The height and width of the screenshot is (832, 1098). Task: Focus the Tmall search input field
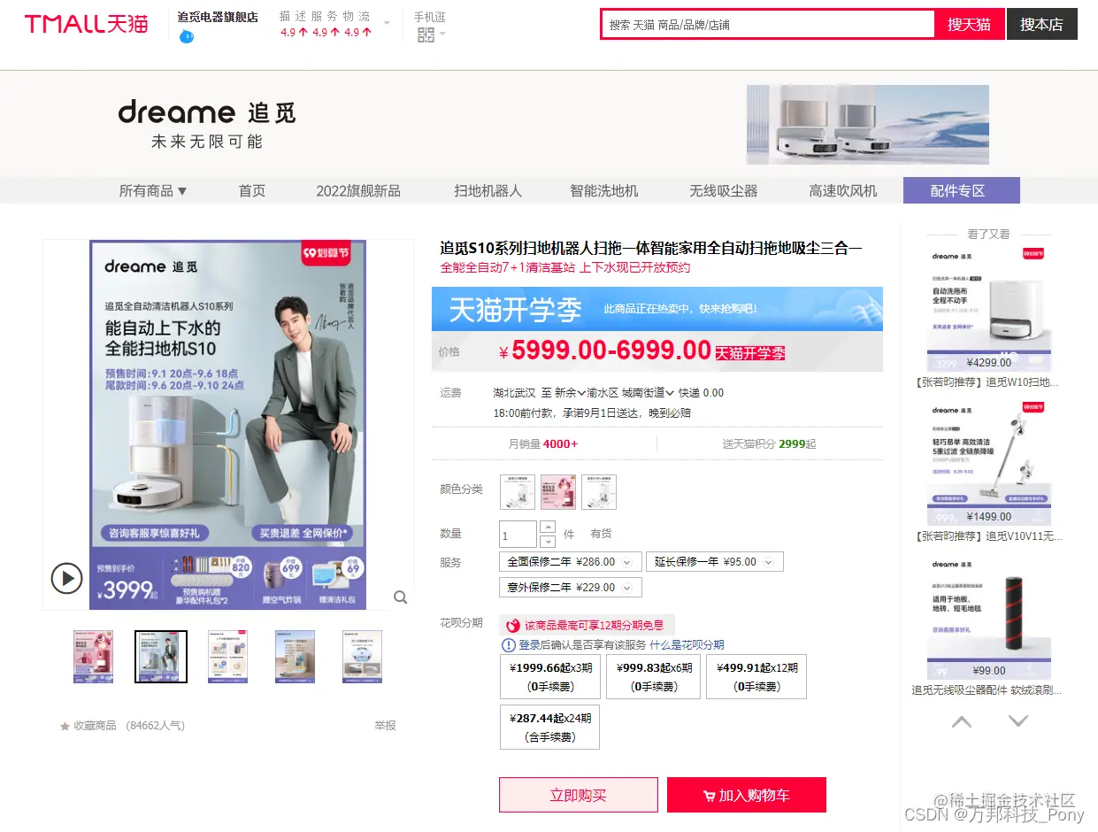pyautogui.click(x=769, y=25)
